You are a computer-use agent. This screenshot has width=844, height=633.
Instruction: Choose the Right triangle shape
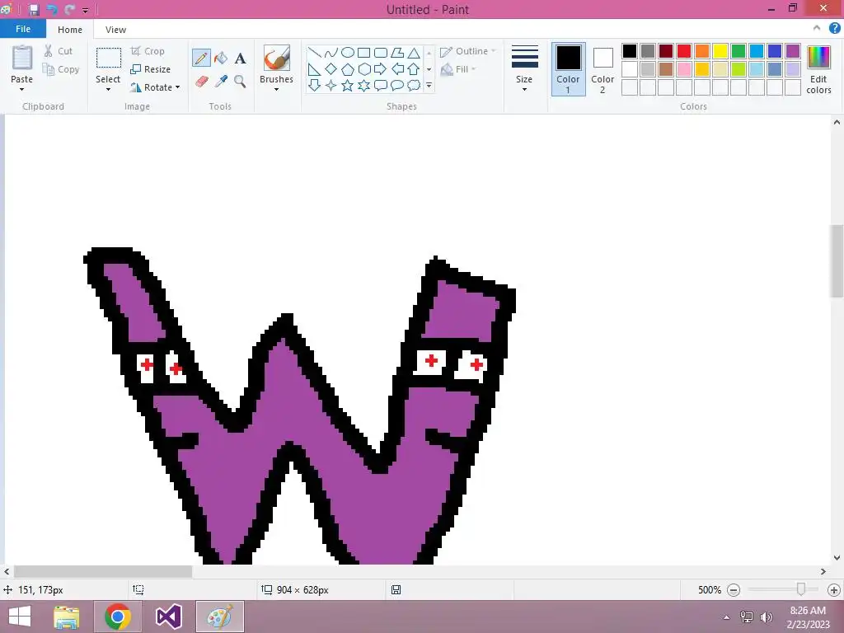[x=315, y=69]
